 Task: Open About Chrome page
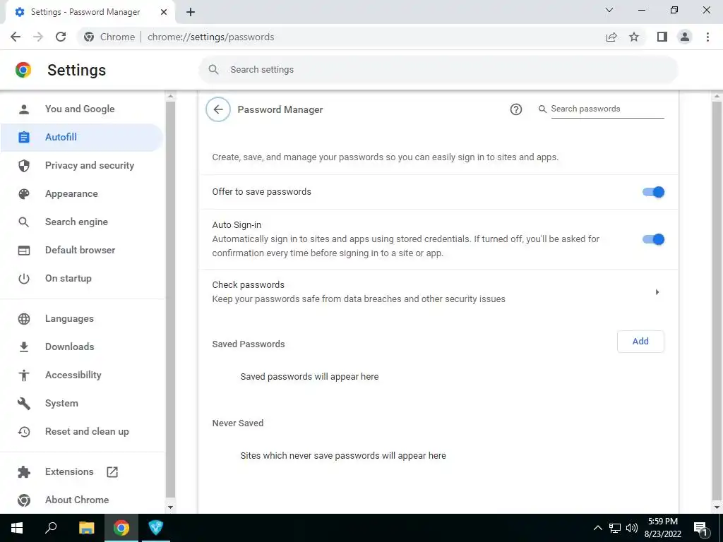tap(82, 500)
